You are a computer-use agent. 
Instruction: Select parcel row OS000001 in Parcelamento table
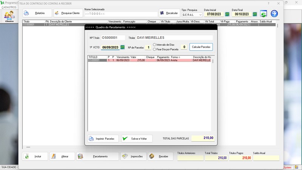(149, 60)
